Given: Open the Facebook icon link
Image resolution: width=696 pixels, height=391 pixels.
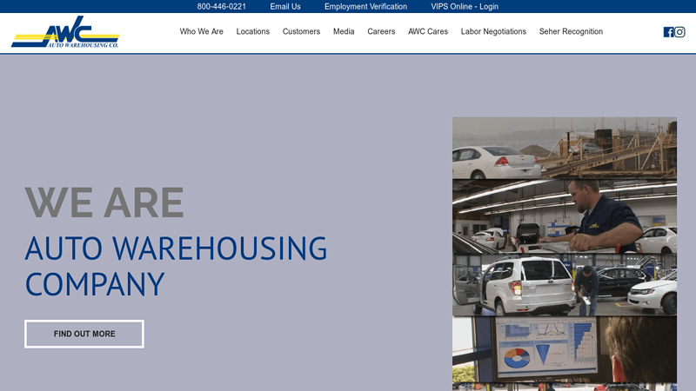Looking at the screenshot, I should pos(668,32).
